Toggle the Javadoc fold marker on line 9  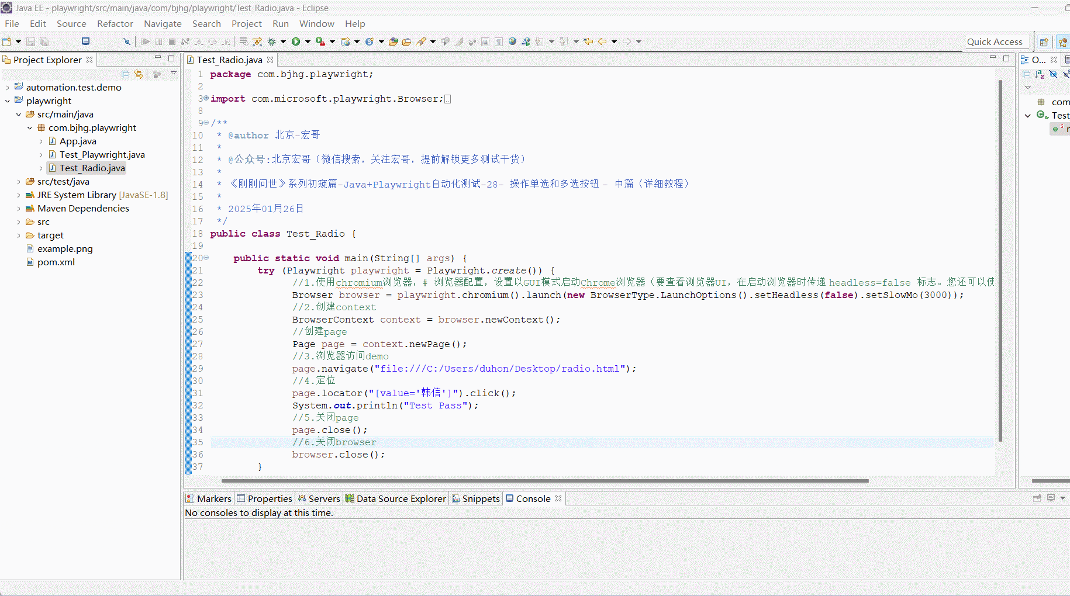pyautogui.click(x=206, y=123)
